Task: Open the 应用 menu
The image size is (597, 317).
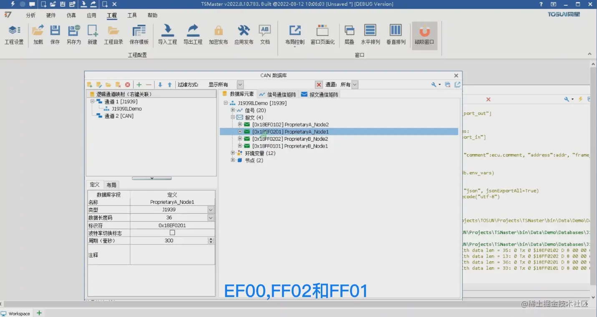Action: tap(91, 15)
